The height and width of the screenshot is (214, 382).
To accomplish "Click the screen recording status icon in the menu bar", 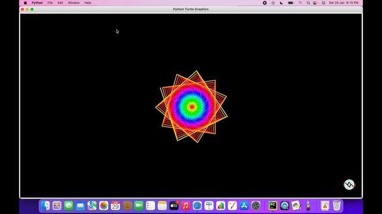I will (x=264, y=3).
